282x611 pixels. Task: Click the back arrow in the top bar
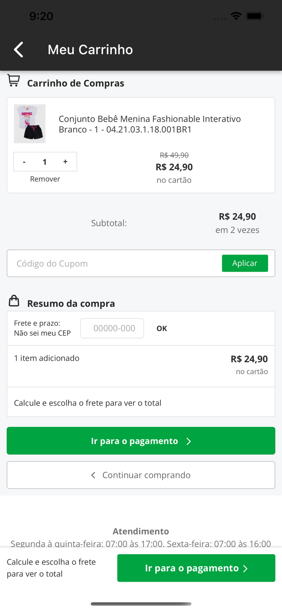coord(18,49)
